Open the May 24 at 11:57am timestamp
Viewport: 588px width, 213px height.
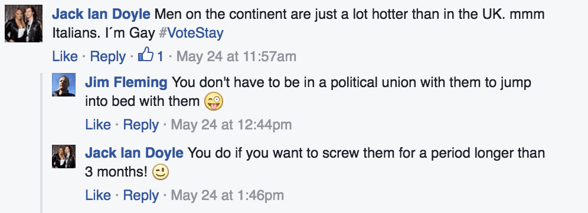tap(236, 56)
